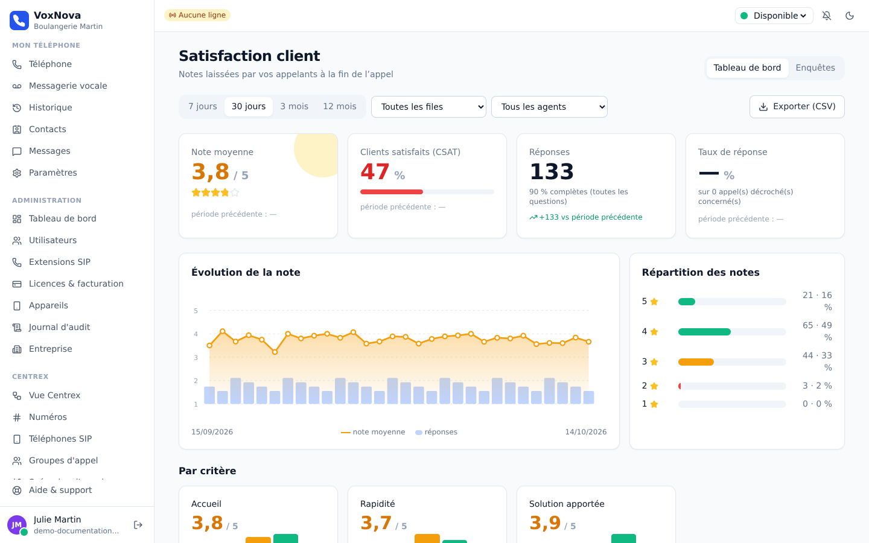Click the CSAT red progress bar
The height and width of the screenshot is (543, 869).
pos(392,192)
